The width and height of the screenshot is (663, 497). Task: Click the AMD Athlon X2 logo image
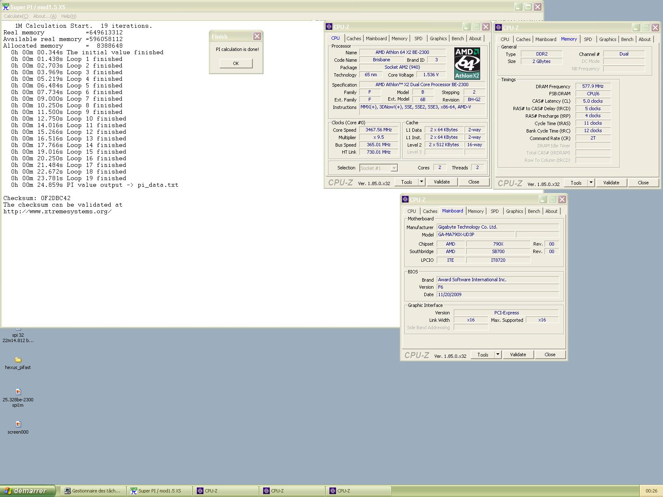coord(467,63)
